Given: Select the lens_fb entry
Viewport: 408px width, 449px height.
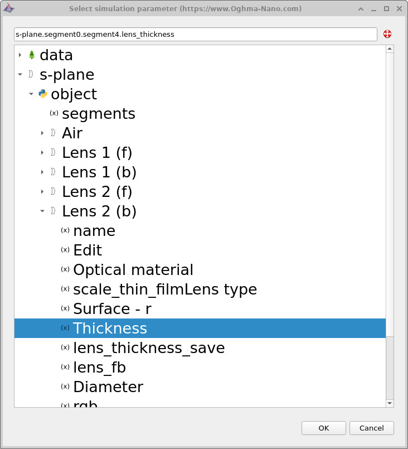Looking at the screenshot, I should tap(100, 367).
